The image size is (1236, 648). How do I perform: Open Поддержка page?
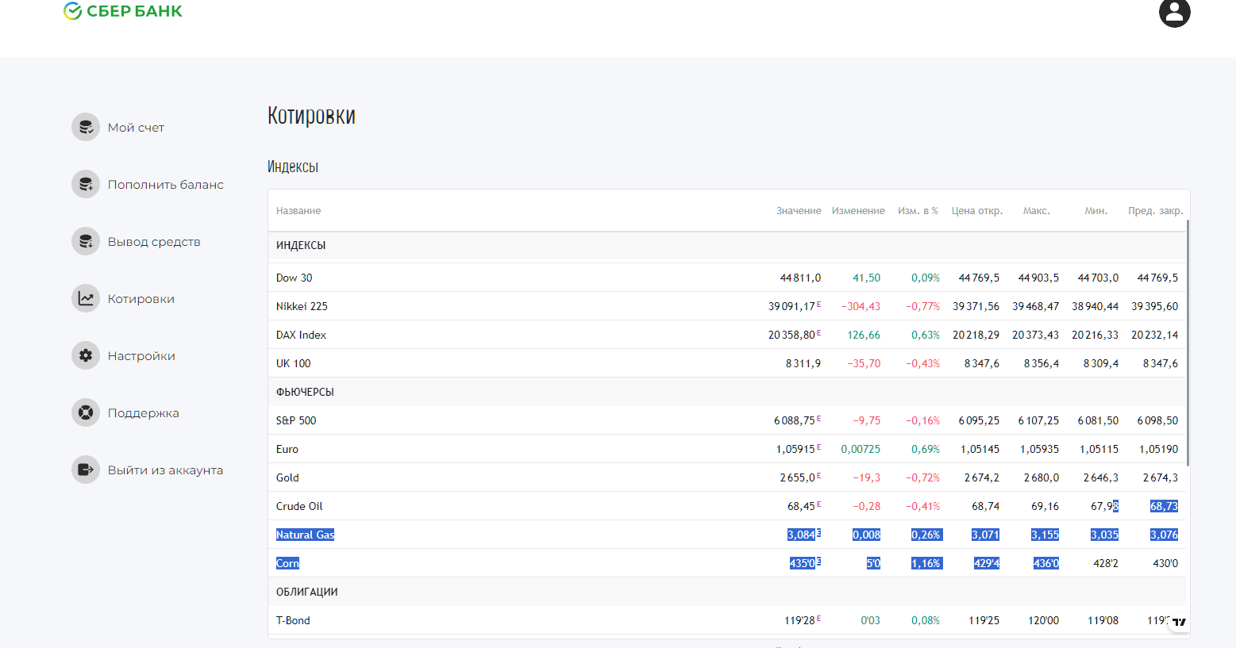pyautogui.click(x=144, y=413)
